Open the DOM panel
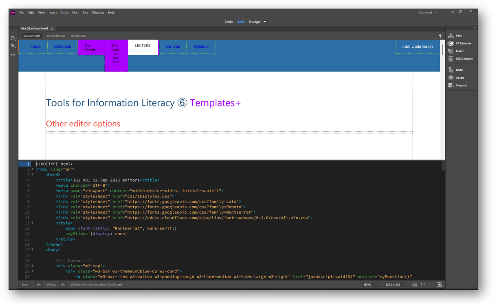The image size is (495, 307). 459,69
